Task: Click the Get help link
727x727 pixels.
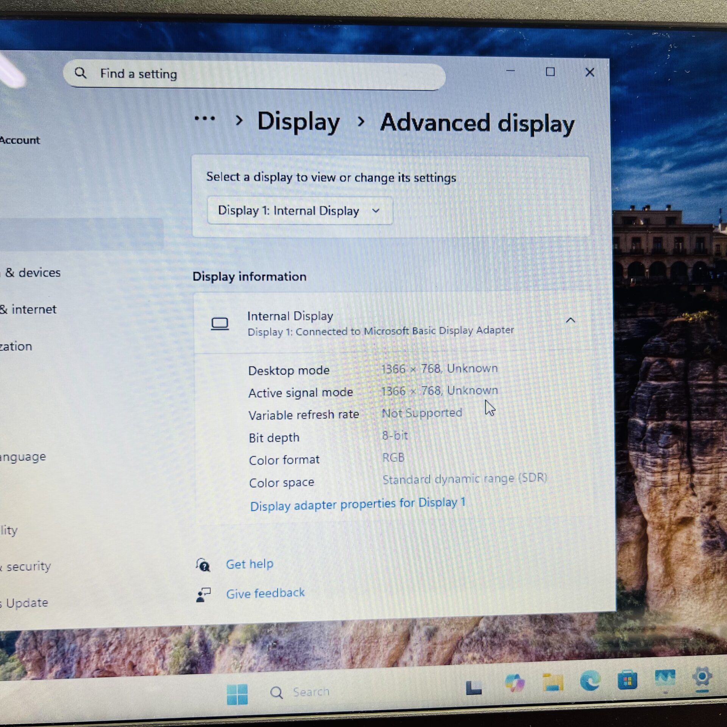Action: 250,564
